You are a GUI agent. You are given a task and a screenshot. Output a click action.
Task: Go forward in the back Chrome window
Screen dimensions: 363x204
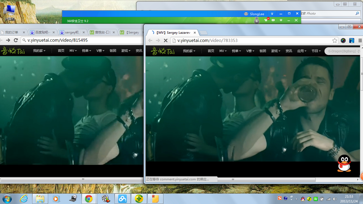click(8, 40)
